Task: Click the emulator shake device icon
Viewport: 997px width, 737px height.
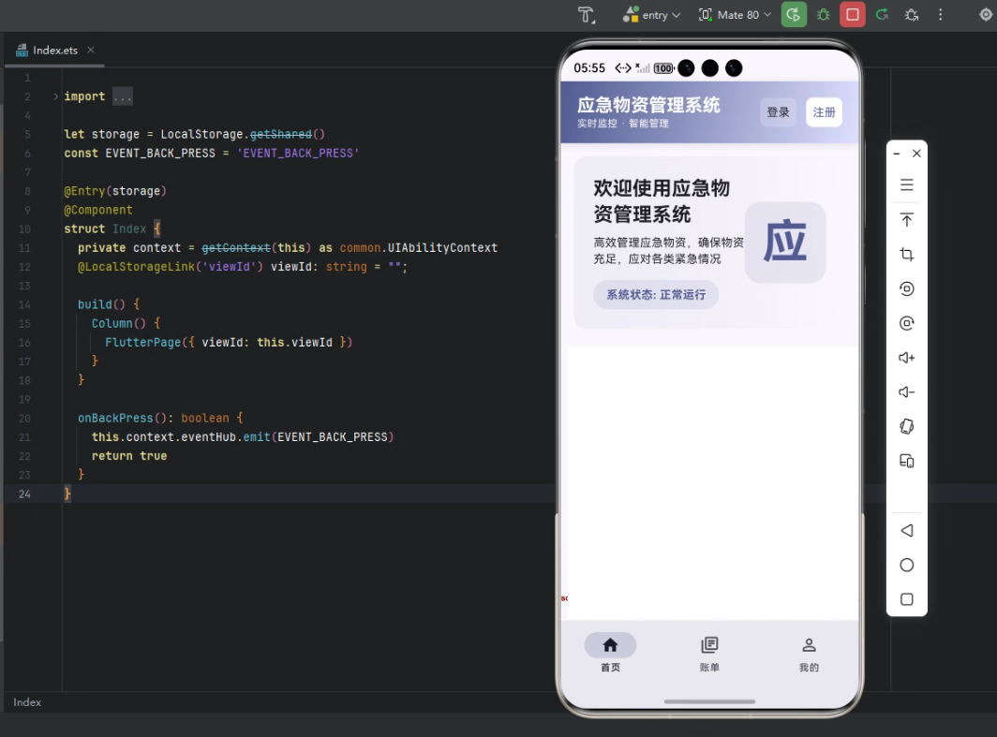Action: [x=907, y=426]
